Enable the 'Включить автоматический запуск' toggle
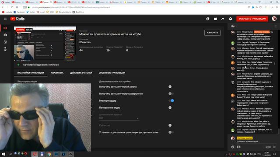Screen dimensions: 280x157 (x=171, y=87)
